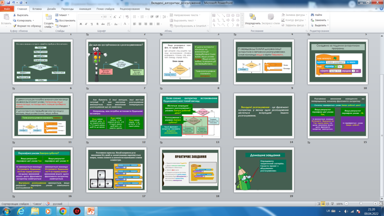Open the Заменить (Replace) dropdown arrow

(x=328, y=20)
